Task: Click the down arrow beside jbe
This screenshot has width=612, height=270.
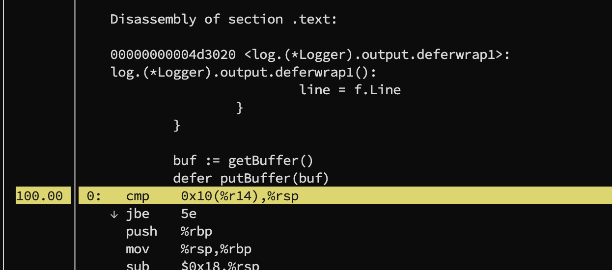Action: point(114,214)
